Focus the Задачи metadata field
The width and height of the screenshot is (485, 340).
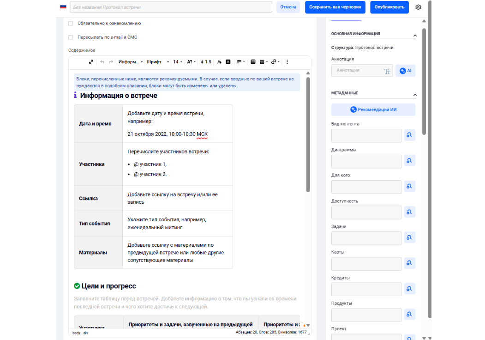(x=366, y=238)
